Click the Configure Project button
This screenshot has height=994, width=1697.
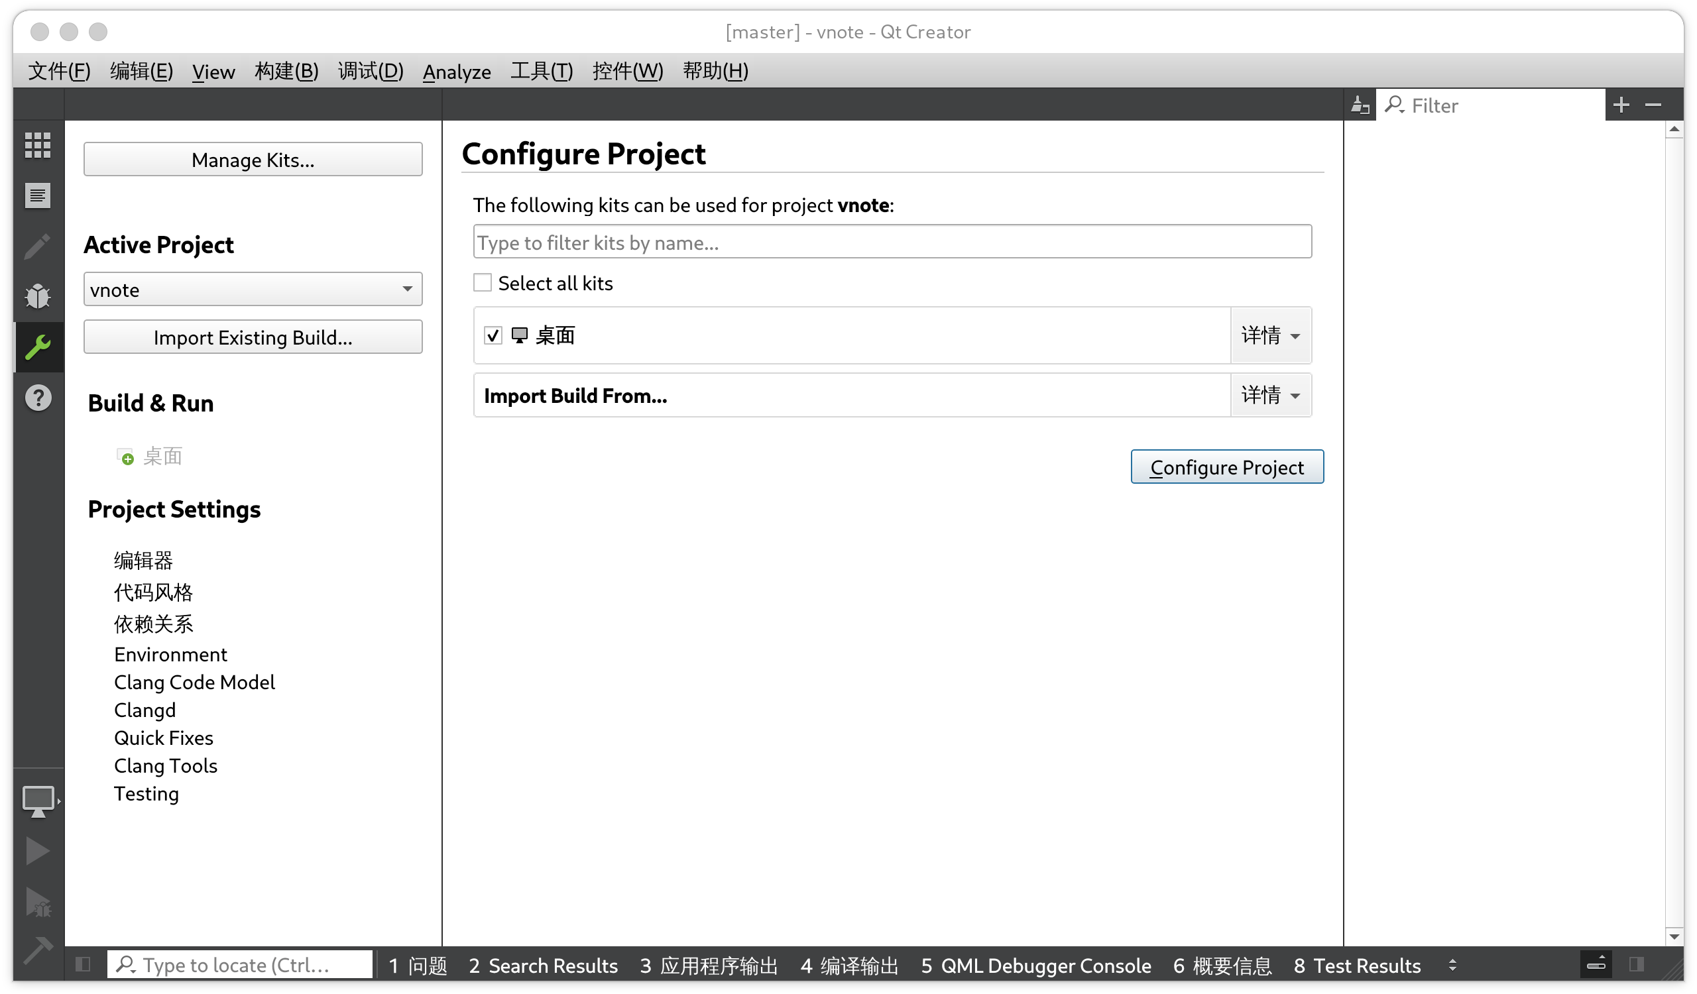[1226, 467]
